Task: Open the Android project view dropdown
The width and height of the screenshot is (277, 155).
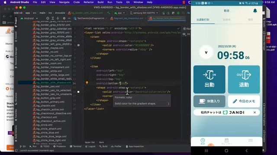Action: [x=29, y=18]
